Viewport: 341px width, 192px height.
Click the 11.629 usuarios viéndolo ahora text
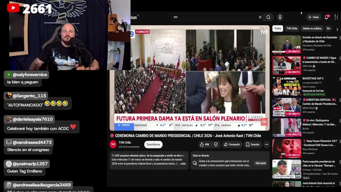[129, 155]
